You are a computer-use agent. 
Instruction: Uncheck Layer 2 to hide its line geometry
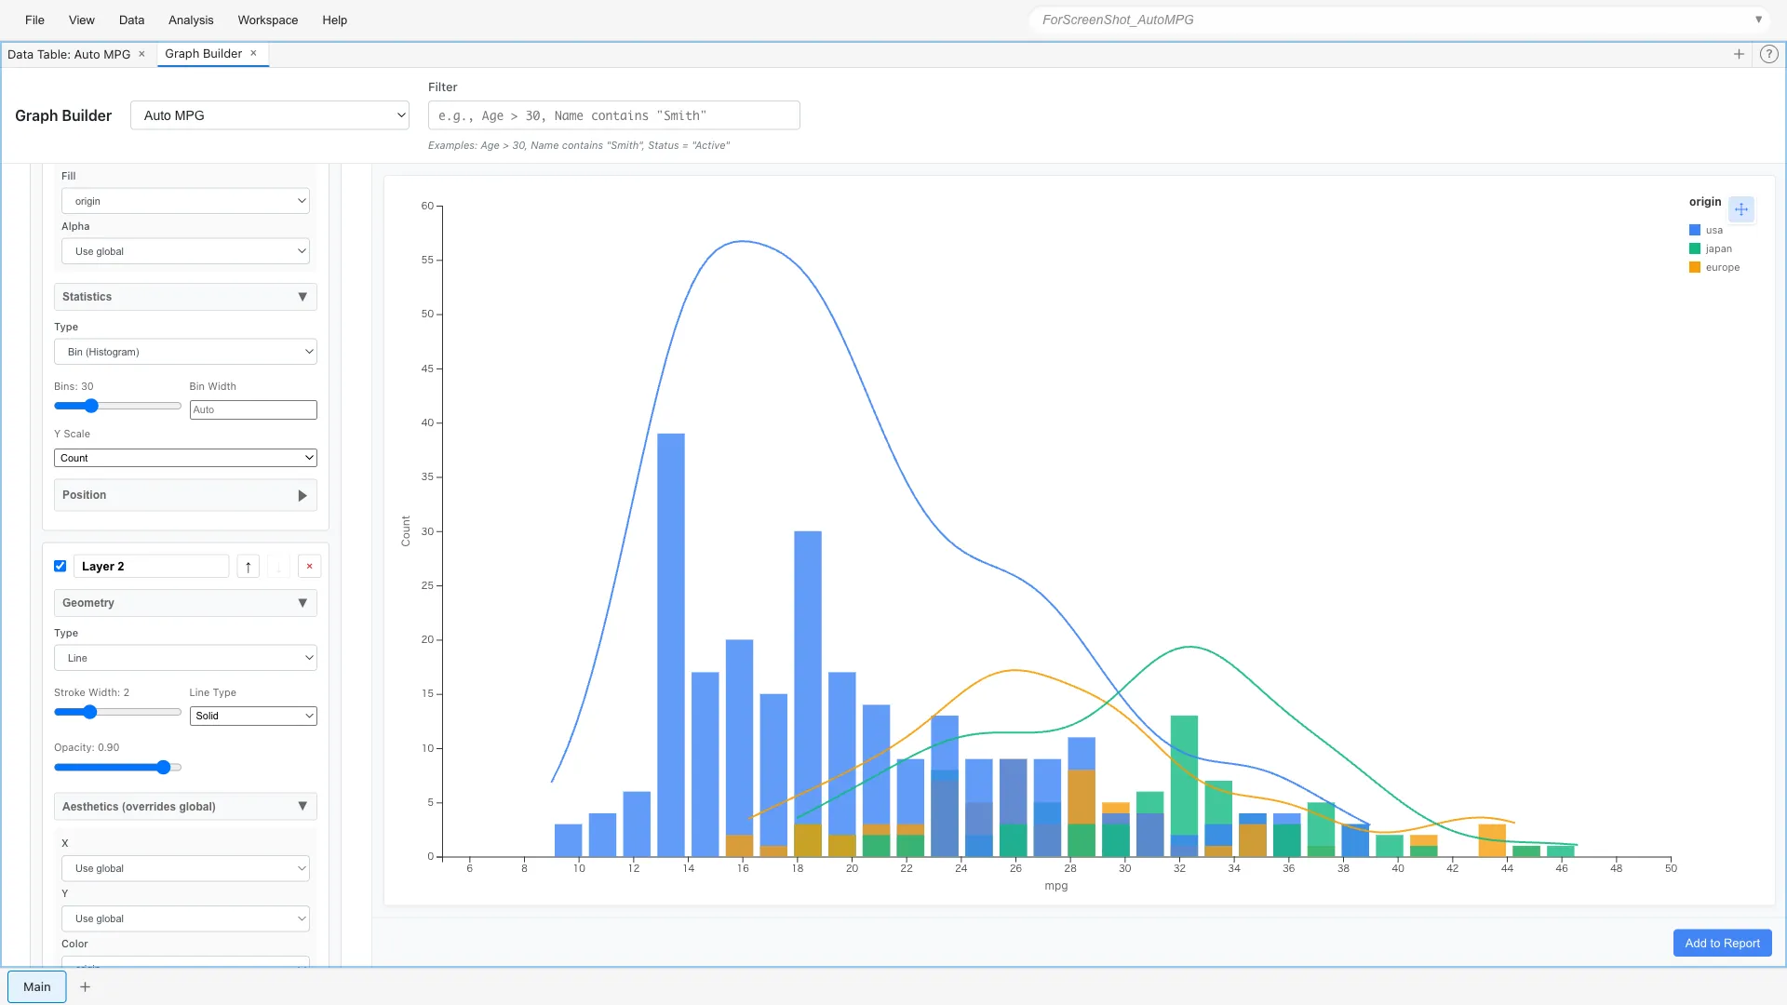tap(60, 566)
